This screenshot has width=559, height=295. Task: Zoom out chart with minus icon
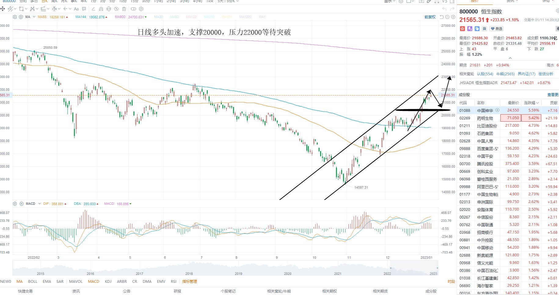pyautogui.click(x=447, y=17)
